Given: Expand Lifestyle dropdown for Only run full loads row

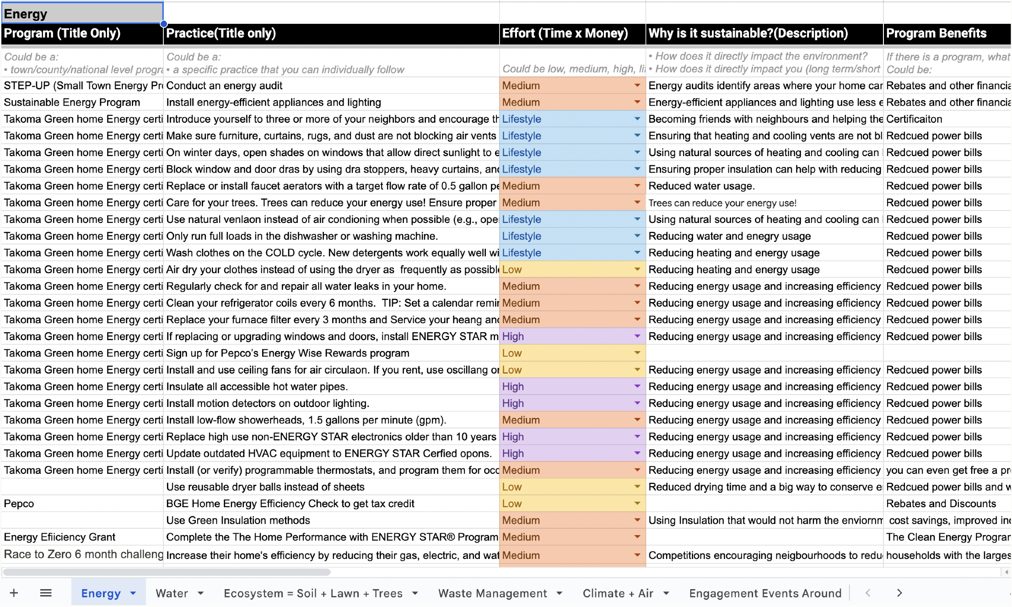Looking at the screenshot, I should pos(637,236).
